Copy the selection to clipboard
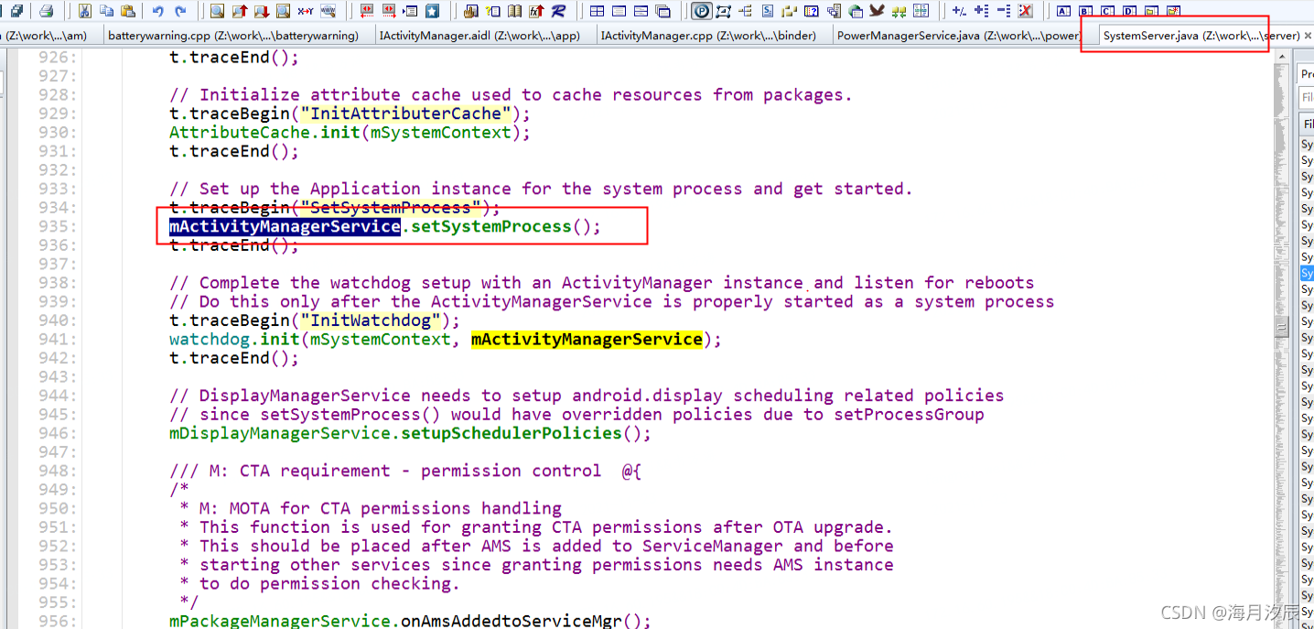Screen dimensions: 1314x629 [x=108, y=11]
